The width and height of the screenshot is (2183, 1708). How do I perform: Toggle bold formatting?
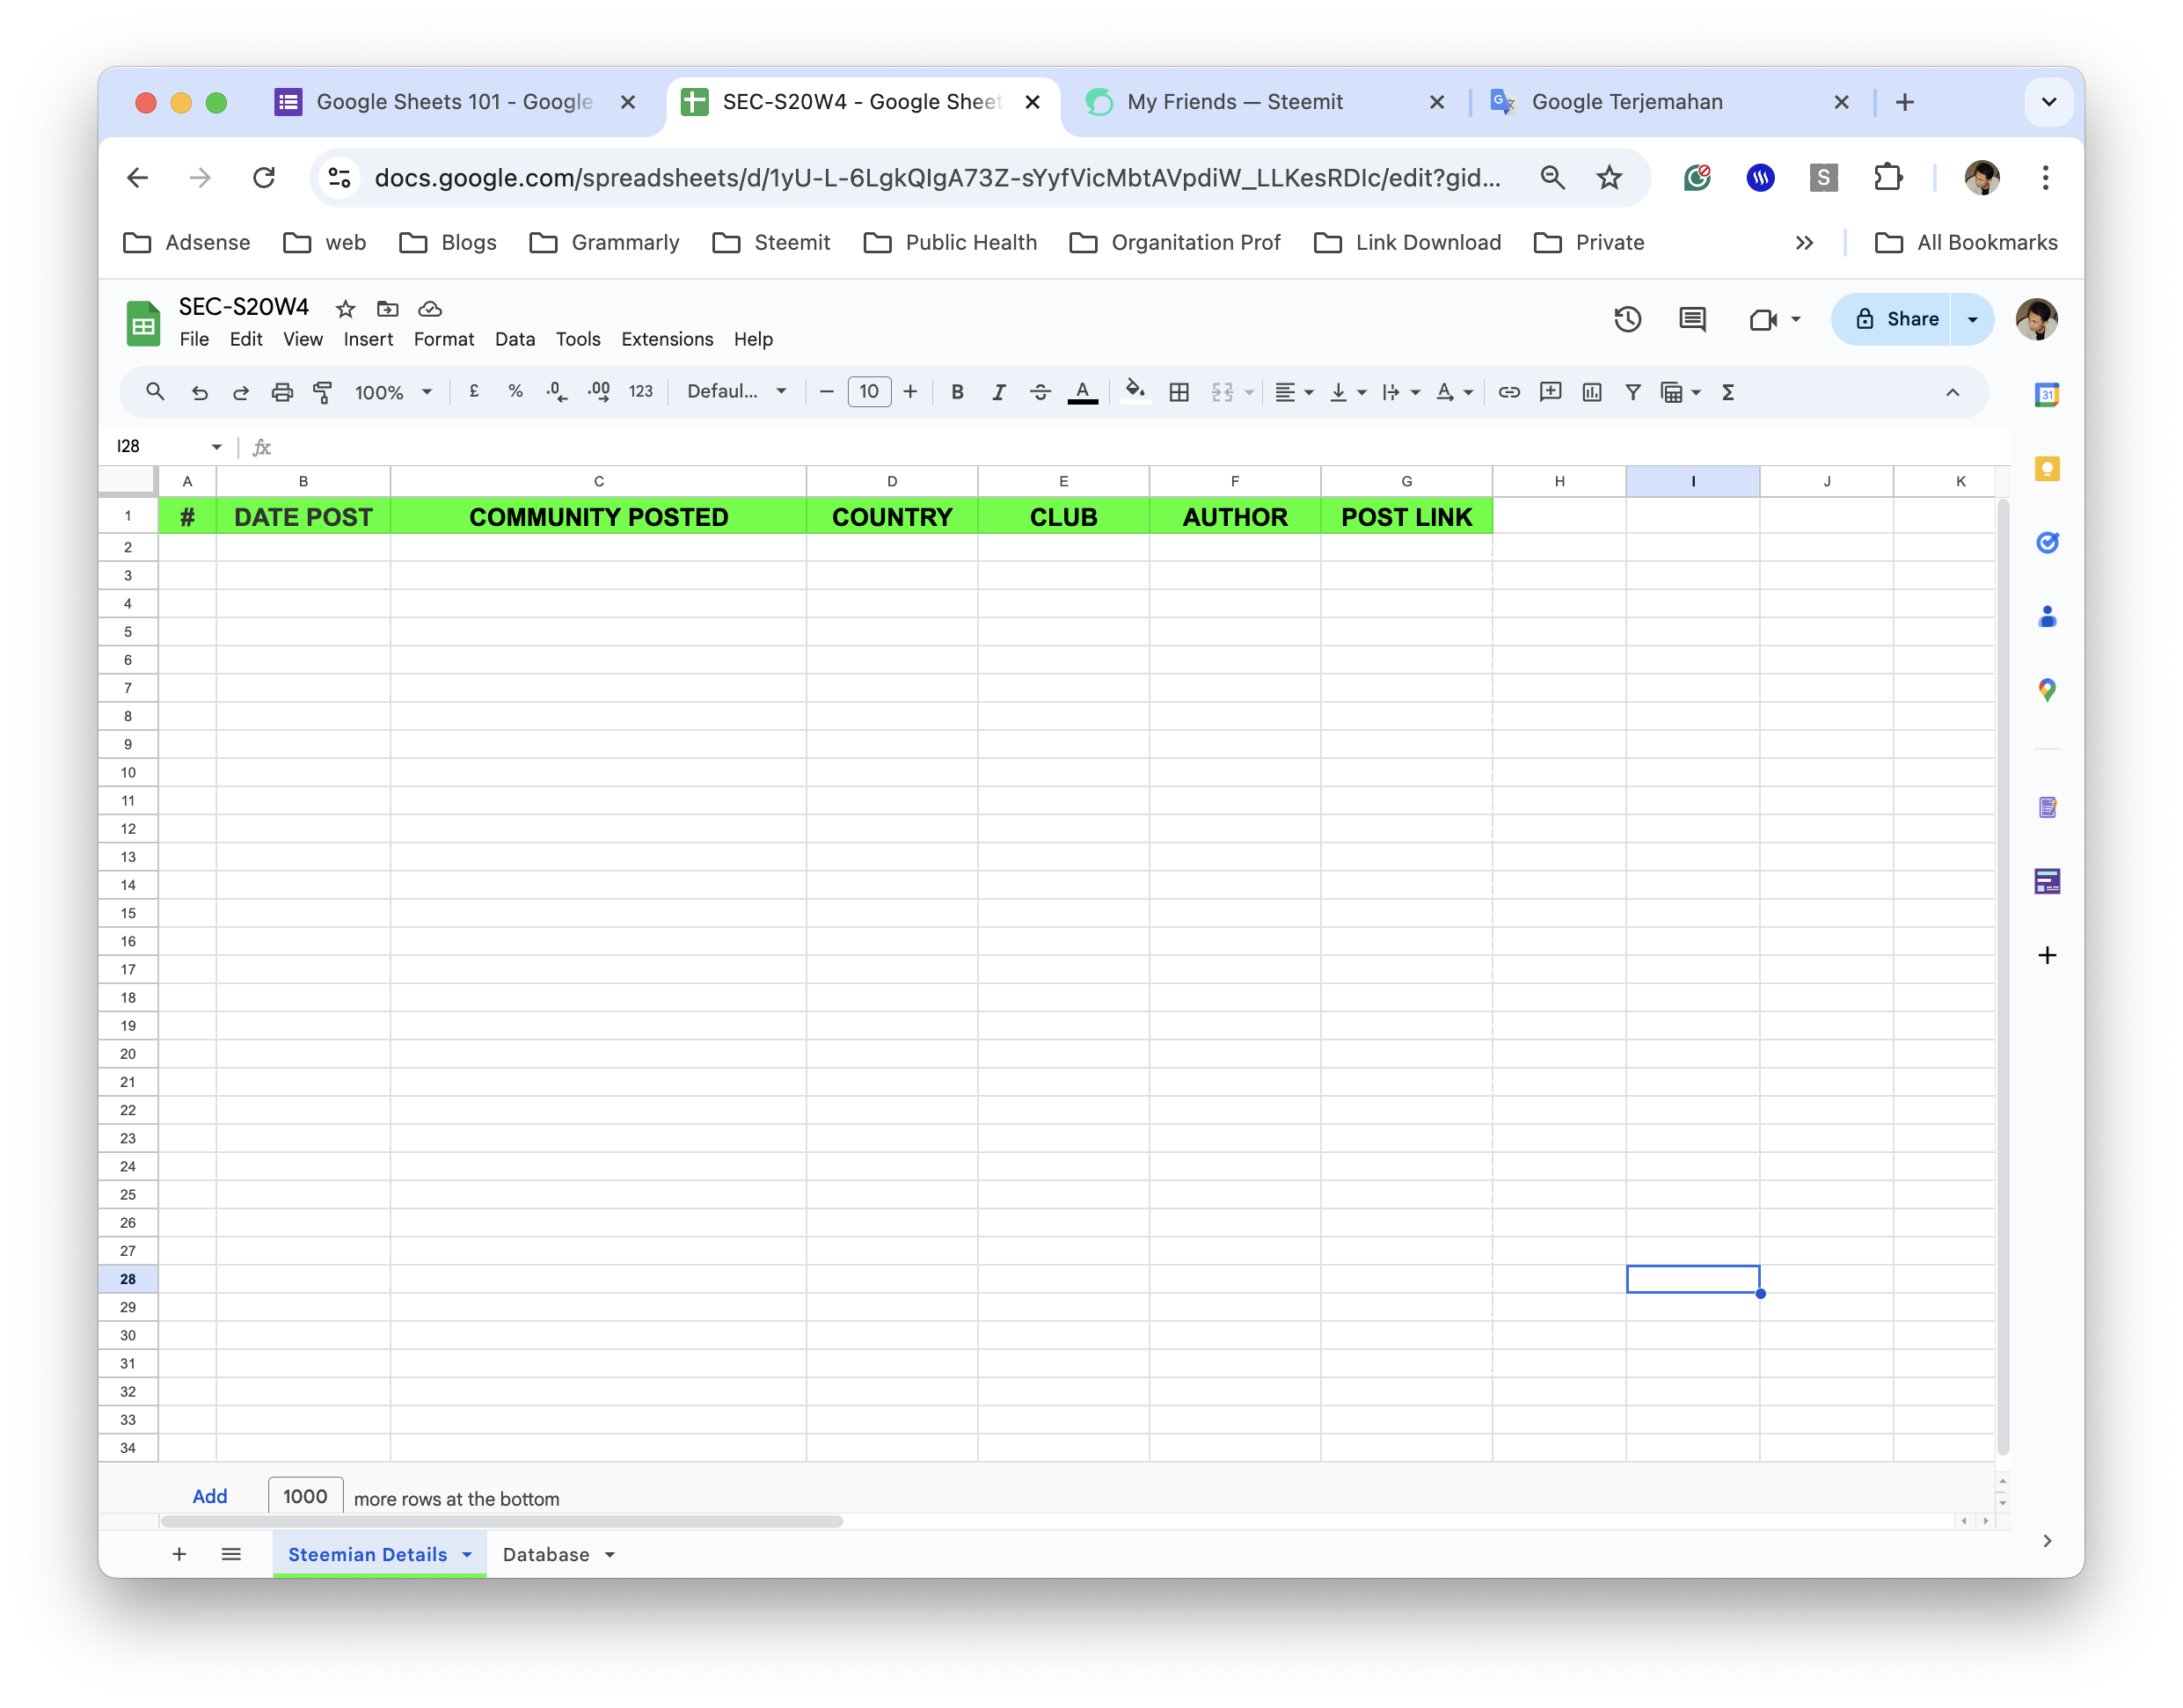pyautogui.click(x=957, y=392)
